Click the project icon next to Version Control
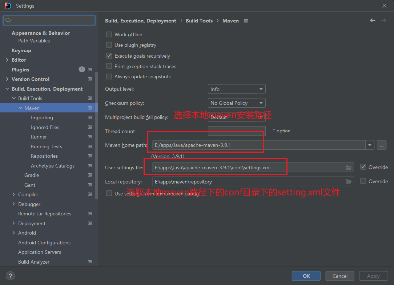 tap(90, 79)
